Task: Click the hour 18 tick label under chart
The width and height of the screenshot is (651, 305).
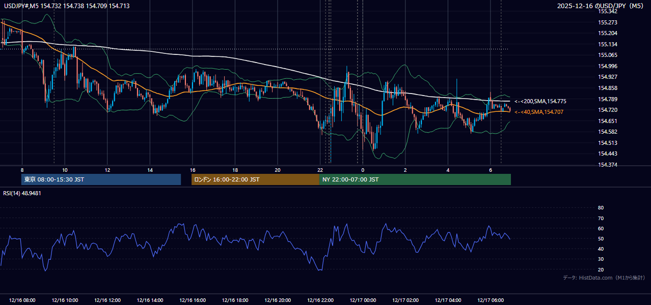Action: (235, 170)
